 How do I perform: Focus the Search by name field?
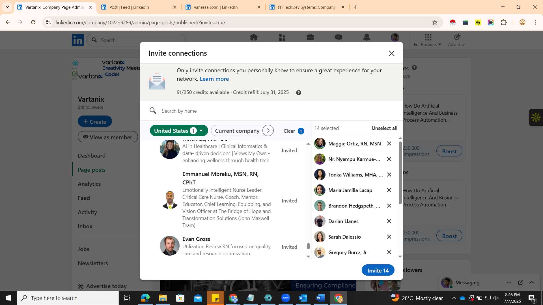[x=271, y=111]
